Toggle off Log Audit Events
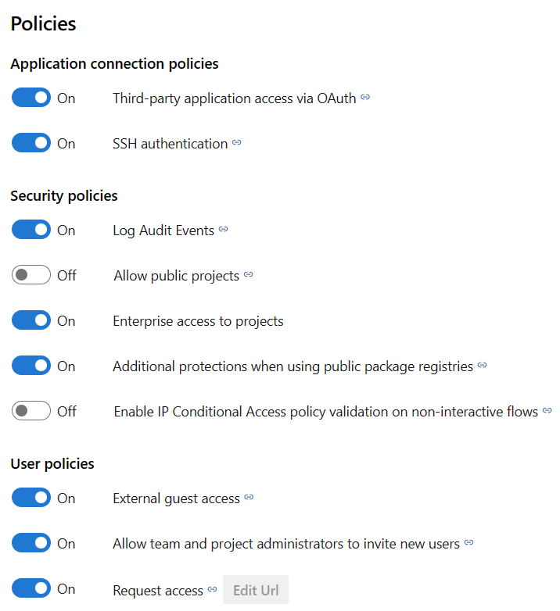The image size is (560, 611). click(31, 230)
